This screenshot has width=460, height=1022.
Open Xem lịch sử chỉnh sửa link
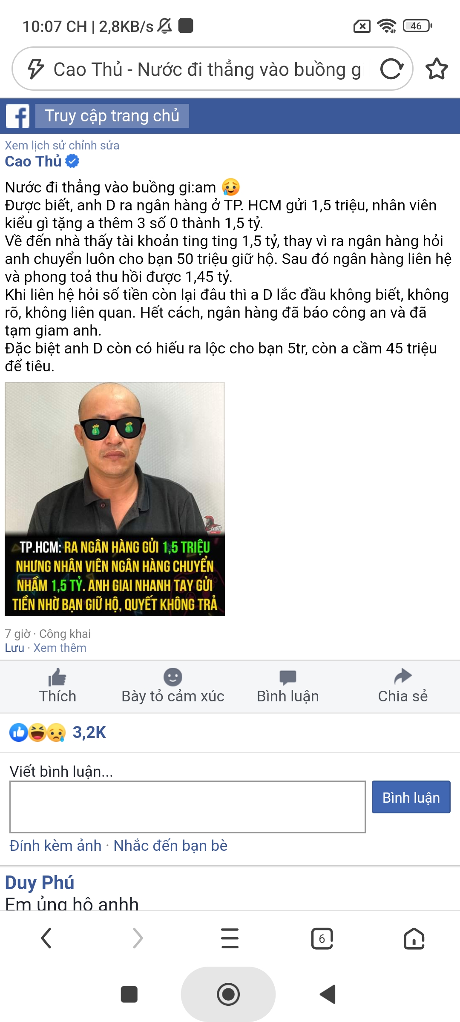[62, 145]
